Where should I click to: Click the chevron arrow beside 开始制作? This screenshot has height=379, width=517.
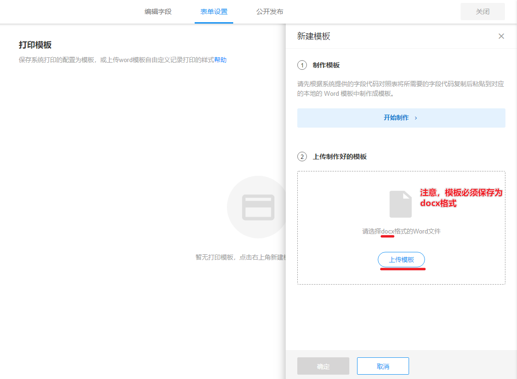416,118
